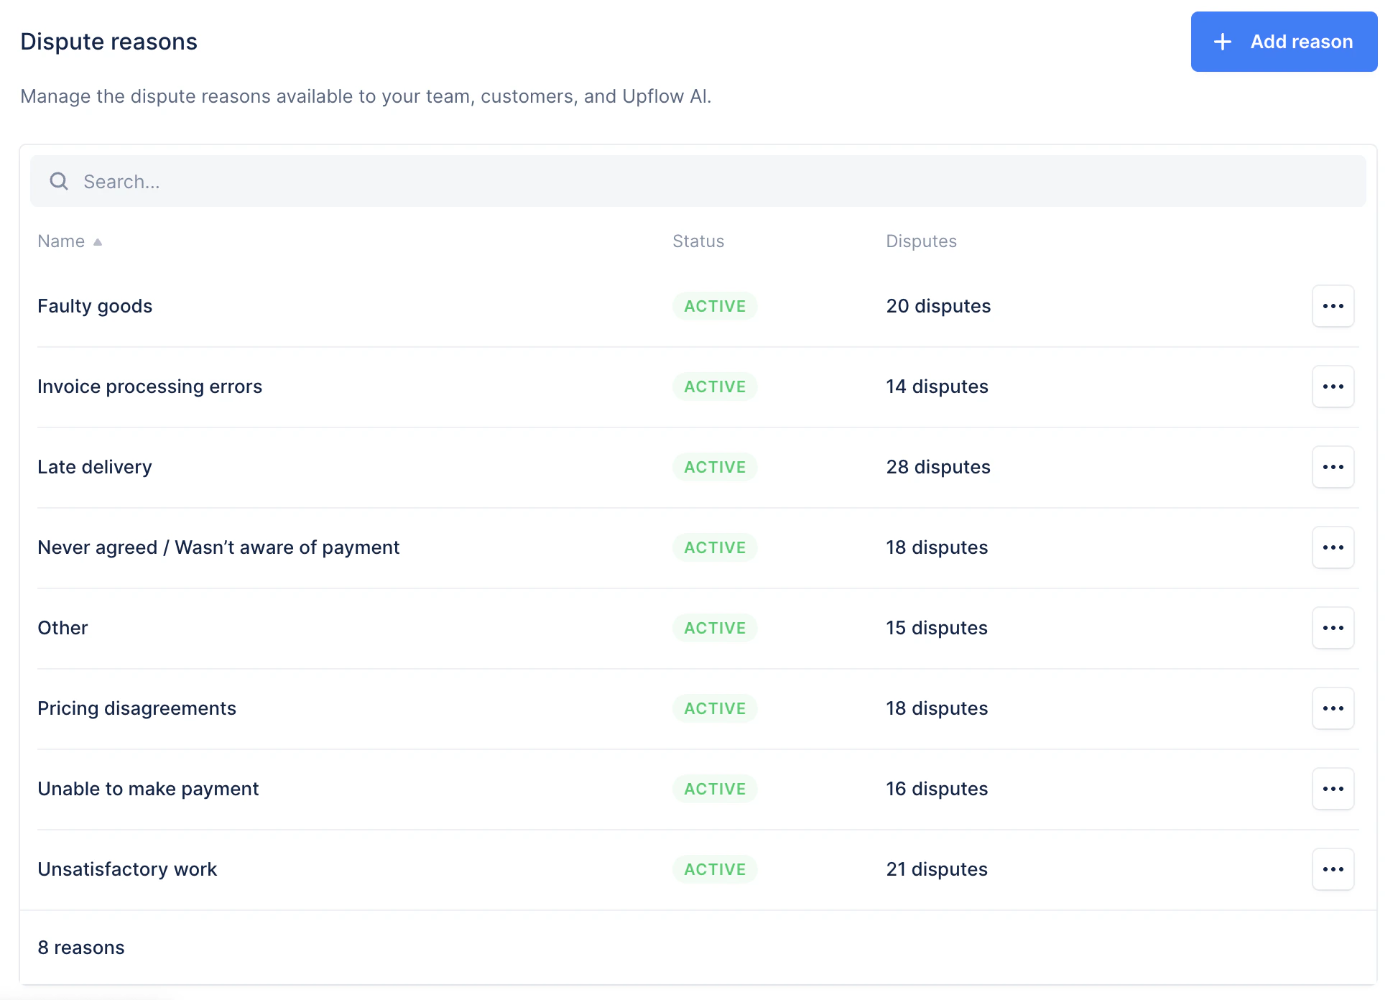This screenshot has height=1000, width=1398.
Task: Click the 15 disputes count
Action: [937, 628]
